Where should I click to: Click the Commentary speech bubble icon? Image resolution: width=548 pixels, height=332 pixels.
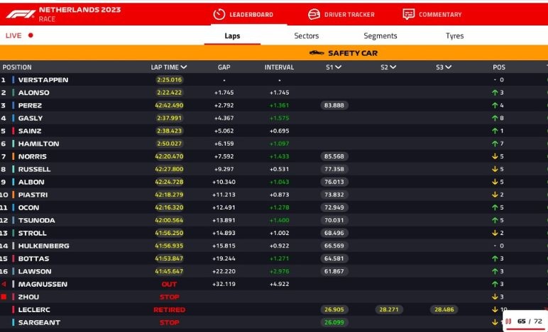click(408, 14)
